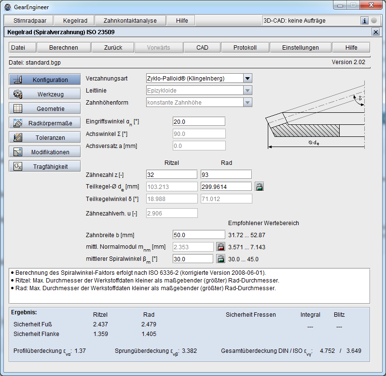Viewport: 386px width, 376px height.
Task: Click the Gesamtüberdeckung ISO value 3.649
Action: [354, 351]
